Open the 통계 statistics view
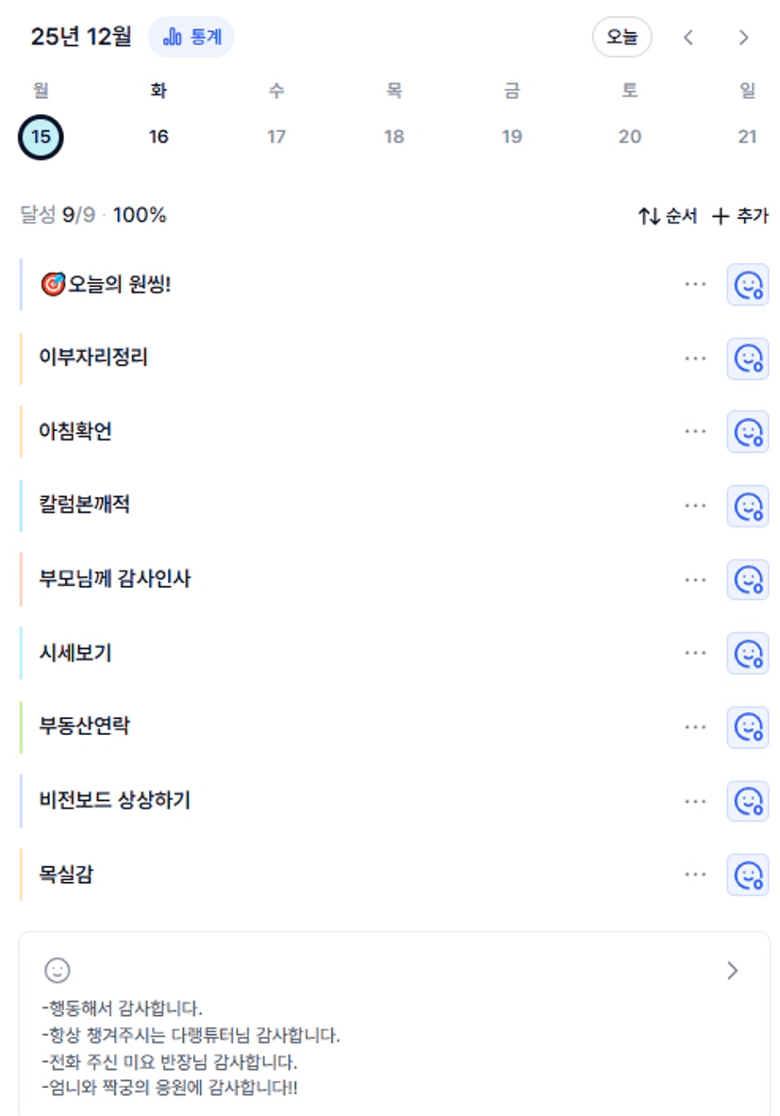This screenshot has width=780, height=1116. coord(191,38)
